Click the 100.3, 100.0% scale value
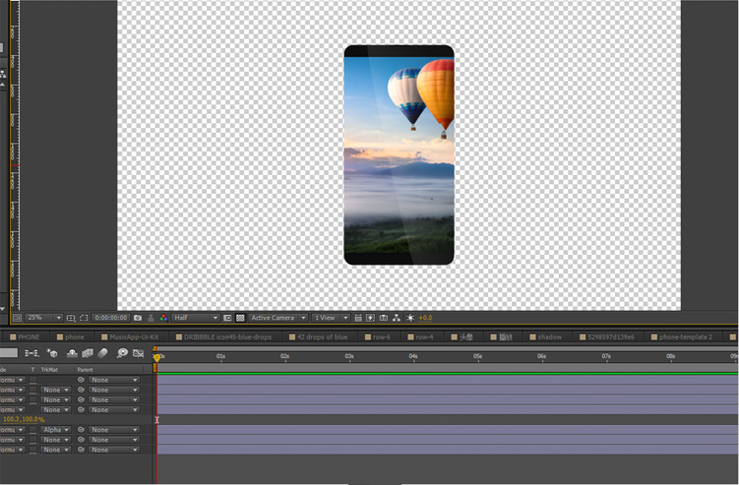Screen dimensions: 739x485 pos(25,419)
